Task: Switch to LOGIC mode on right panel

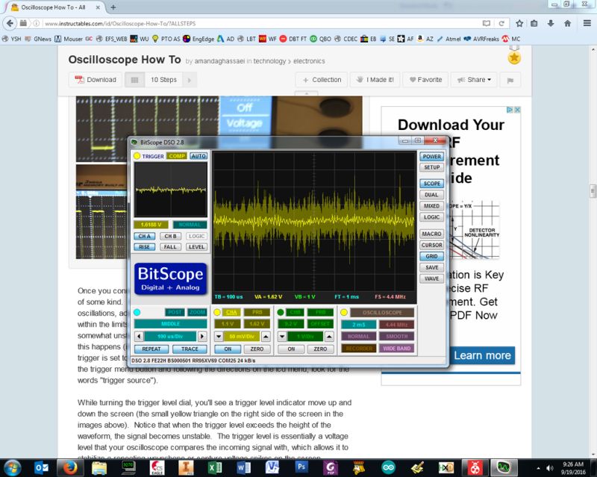Action: [x=431, y=217]
